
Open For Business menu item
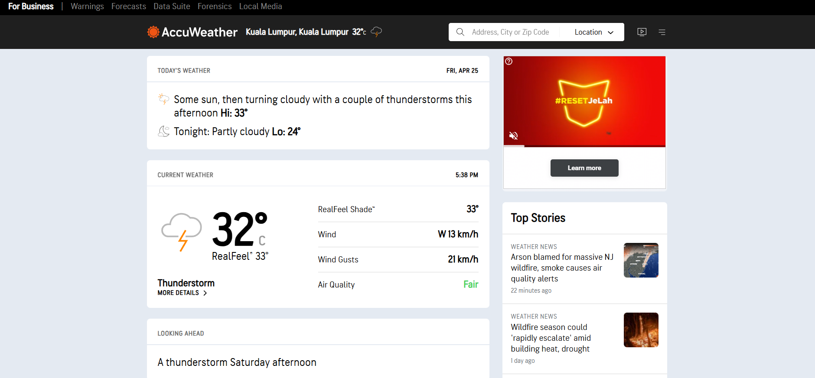(x=31, y=6)
